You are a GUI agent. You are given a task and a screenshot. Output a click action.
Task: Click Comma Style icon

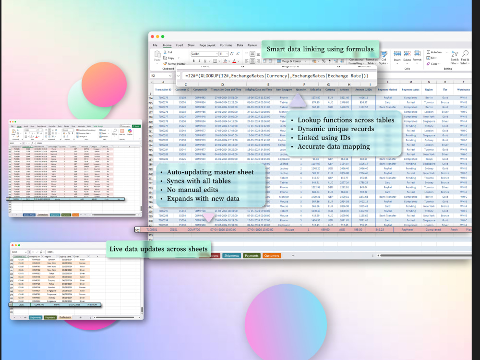[330, 61]
